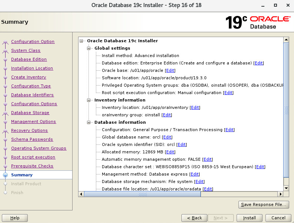Image resolution: width=294 pixels, height=223 pixels.
Task: Edit the Oracle base path
Action: click(170, 70)
